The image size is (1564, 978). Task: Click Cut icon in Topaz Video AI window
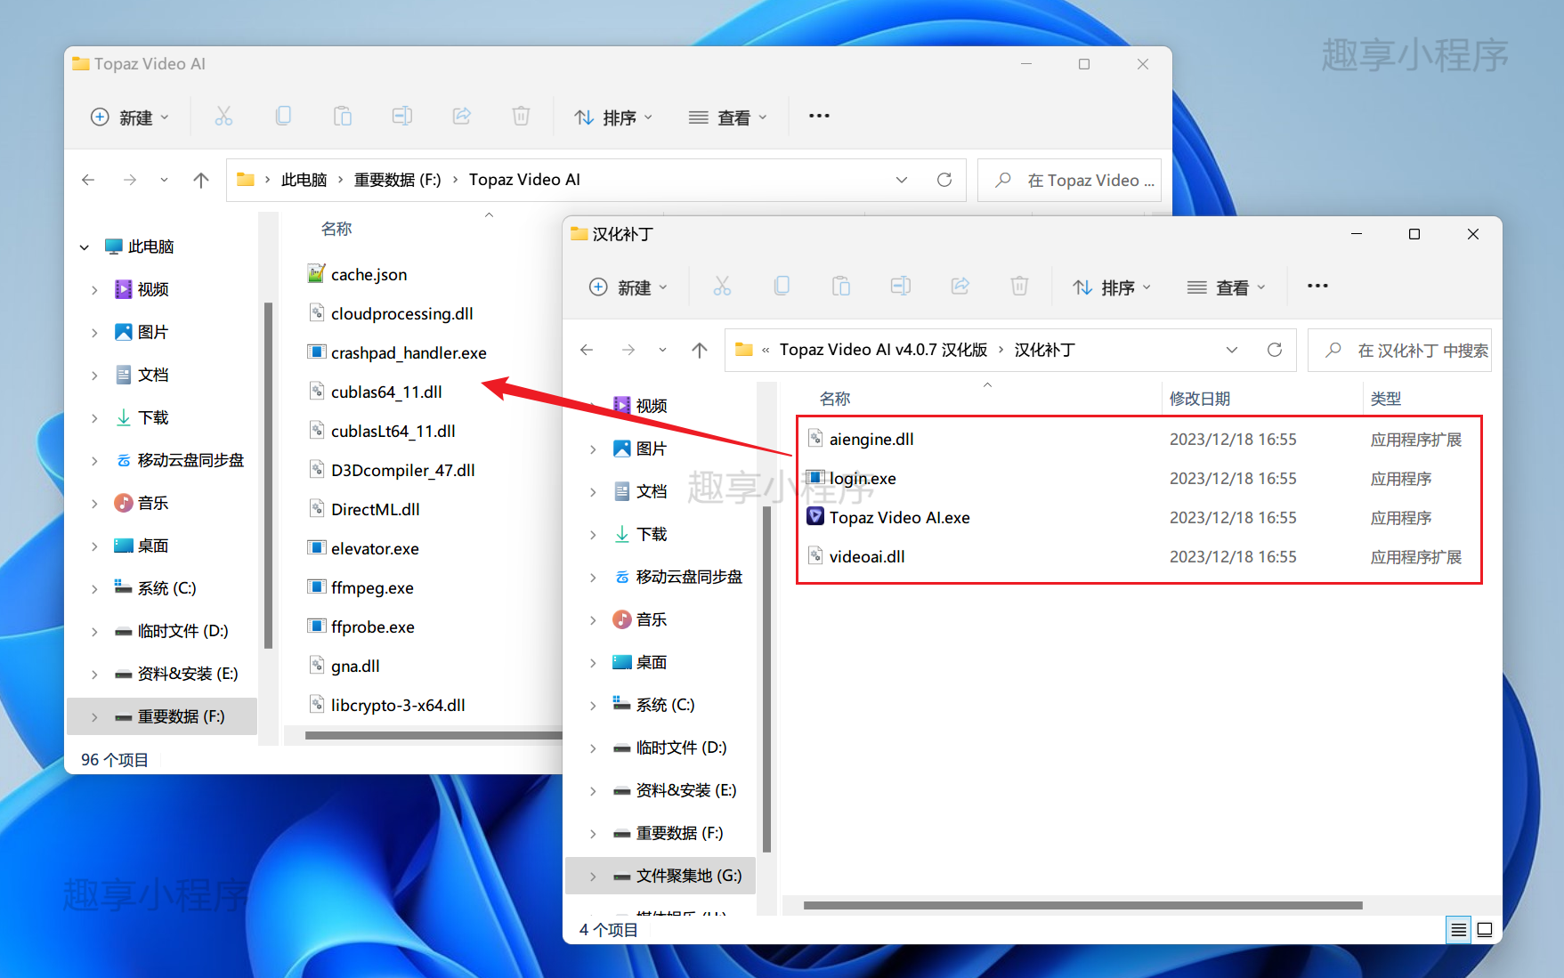[x=223, y=117]
